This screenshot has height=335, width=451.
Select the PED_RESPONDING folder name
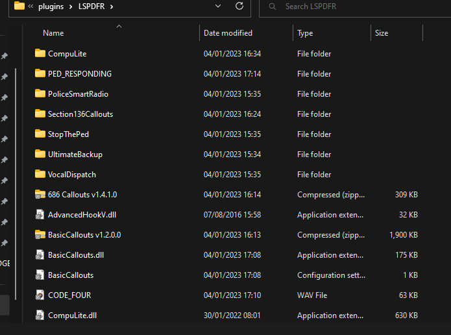coord(80,74)
